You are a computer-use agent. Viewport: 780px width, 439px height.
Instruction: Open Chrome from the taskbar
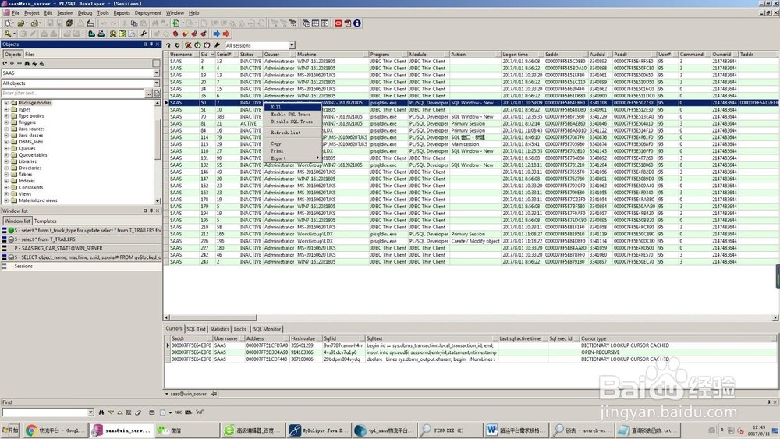(55, 430)
